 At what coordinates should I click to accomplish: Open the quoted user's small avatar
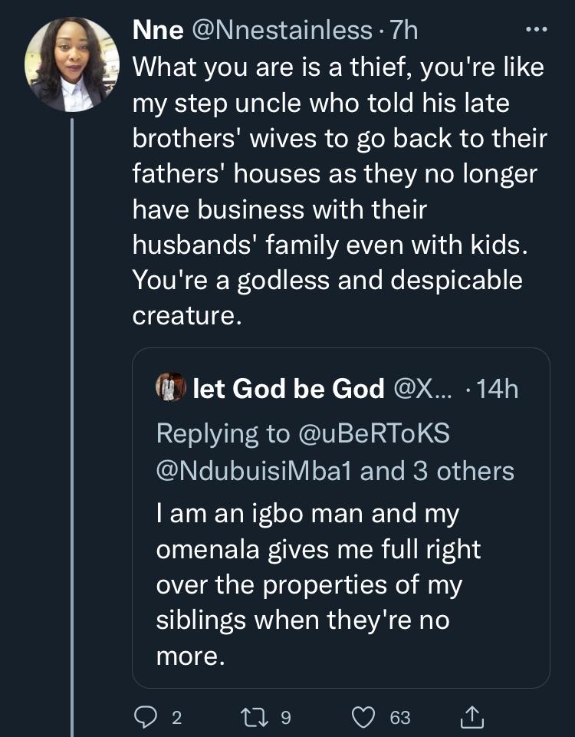pos(169,388)
